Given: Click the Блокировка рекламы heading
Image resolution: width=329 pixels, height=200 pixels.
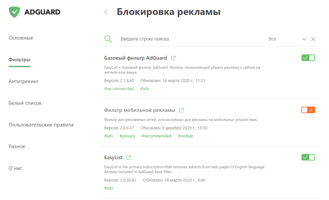Looking at the screenshot, I should tap(169, 12).
